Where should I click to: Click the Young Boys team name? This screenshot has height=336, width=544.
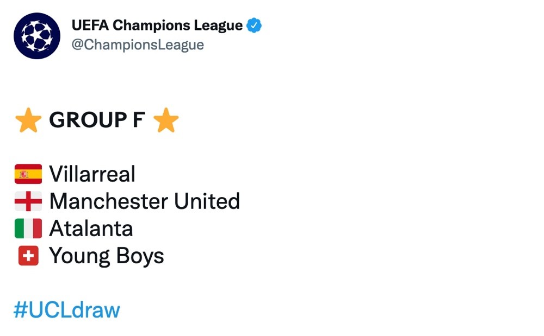(107, 256)
